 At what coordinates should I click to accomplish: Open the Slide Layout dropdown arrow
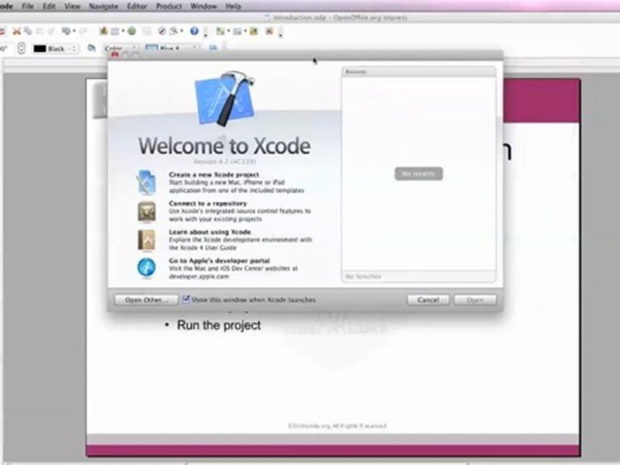(x=245, y=31)
